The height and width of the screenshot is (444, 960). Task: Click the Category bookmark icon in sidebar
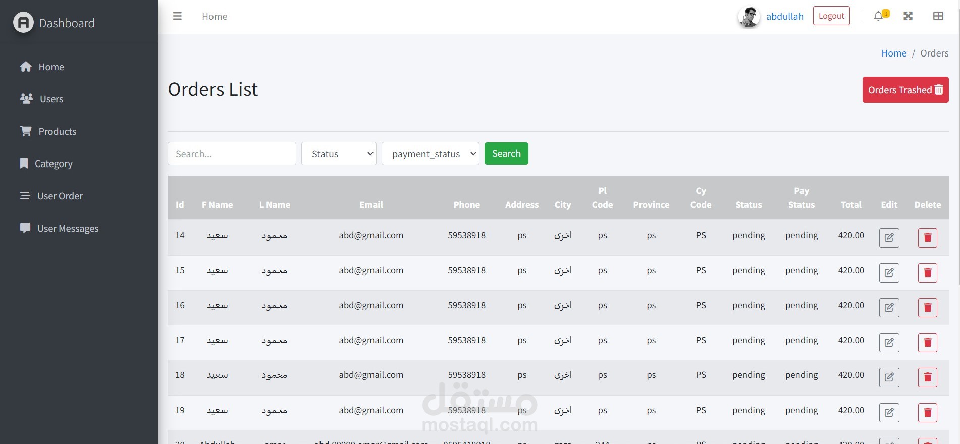pyautogui.click(x=24, y=163)
